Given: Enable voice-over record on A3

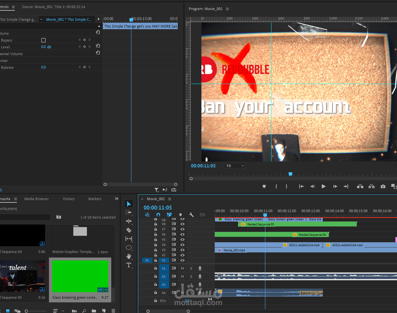Looking at the screenshot, I should (200, 284).
